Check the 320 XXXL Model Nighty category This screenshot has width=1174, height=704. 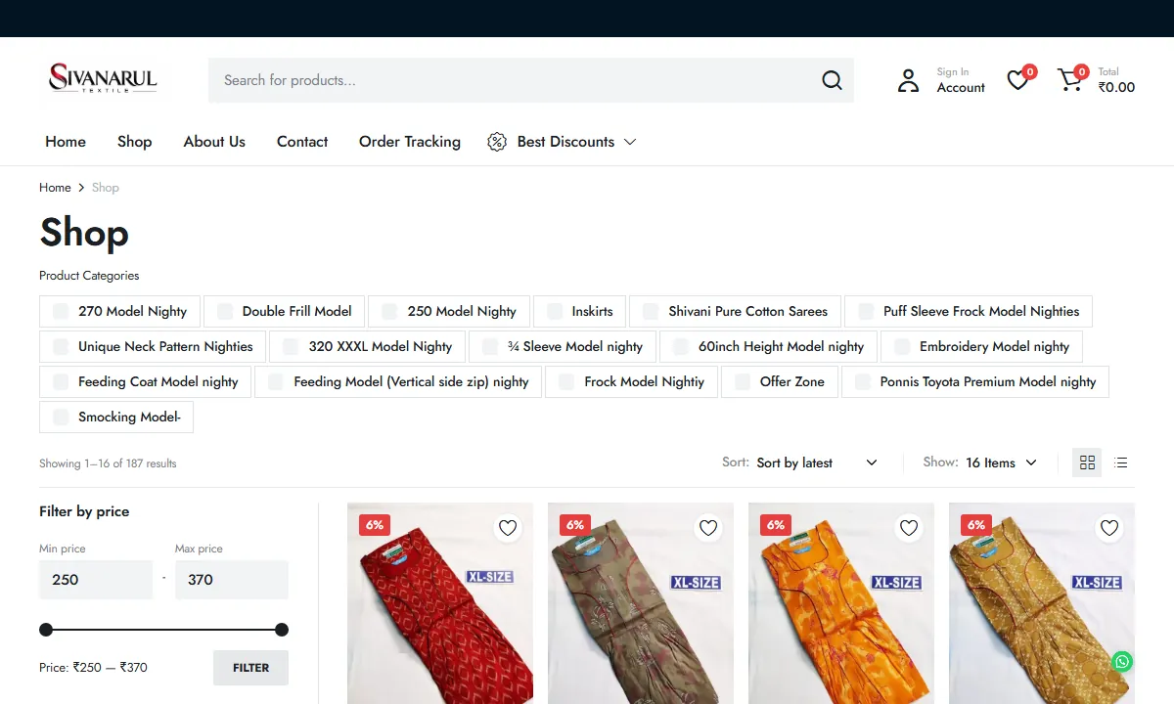(x=291, y=346)
